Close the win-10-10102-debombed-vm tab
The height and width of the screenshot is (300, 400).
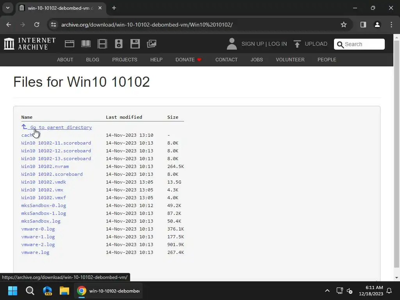point(100,8)
